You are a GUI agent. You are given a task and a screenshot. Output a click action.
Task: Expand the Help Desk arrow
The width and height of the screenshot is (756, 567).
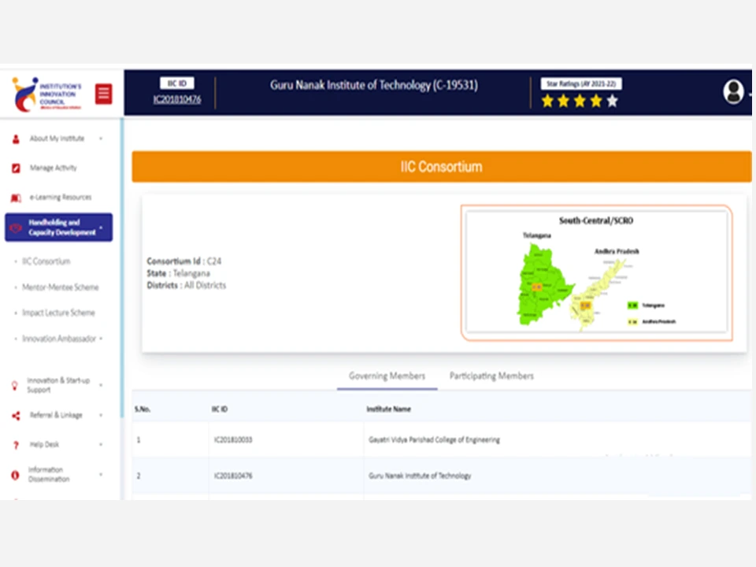[101, 444]
